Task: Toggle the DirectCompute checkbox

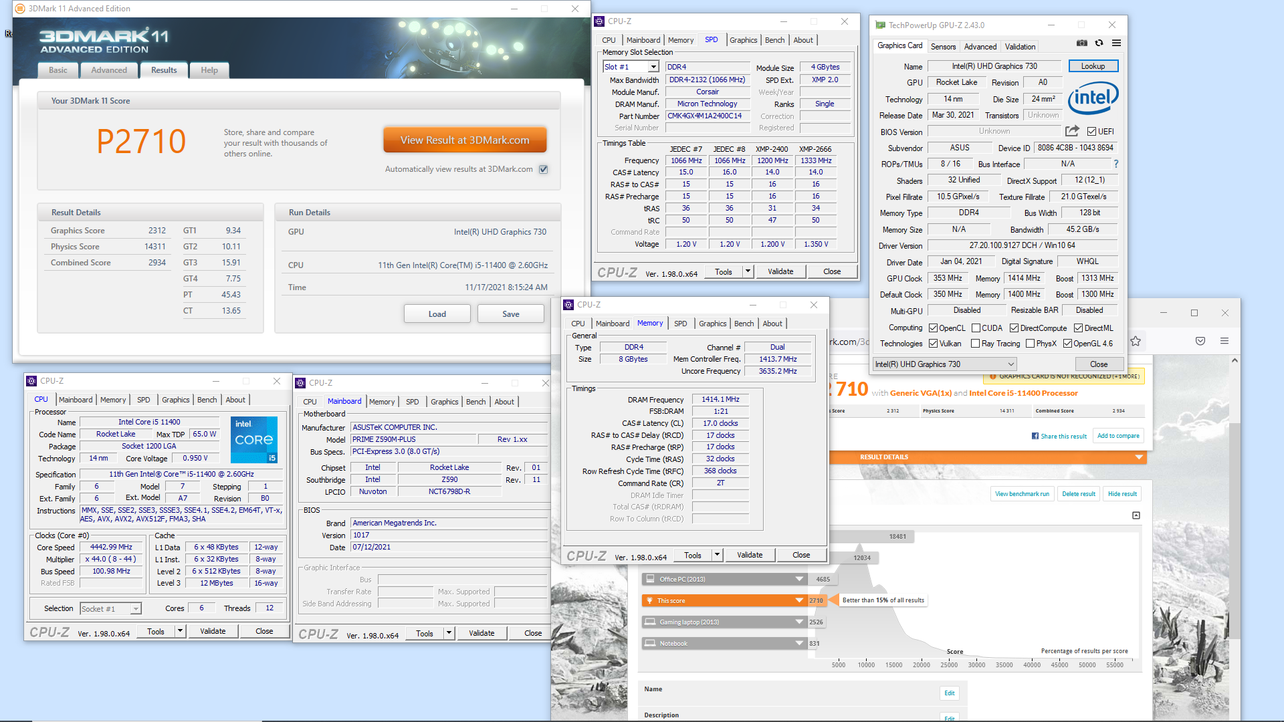Action: 1014,328
